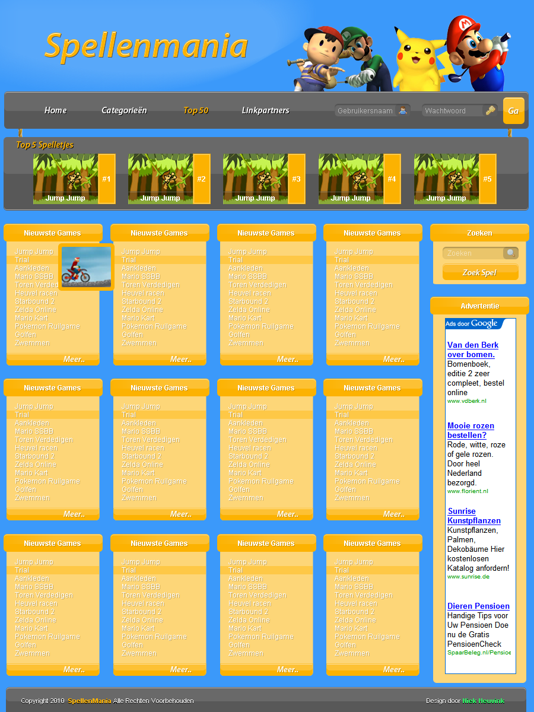This screenshot has width=534, height=712.
Task: Open the Home menu item
Action: coord(56,110)
